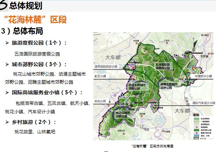
Task: Select the dark green 城市森林公园 legend swatch
Action: coord(196,130)
